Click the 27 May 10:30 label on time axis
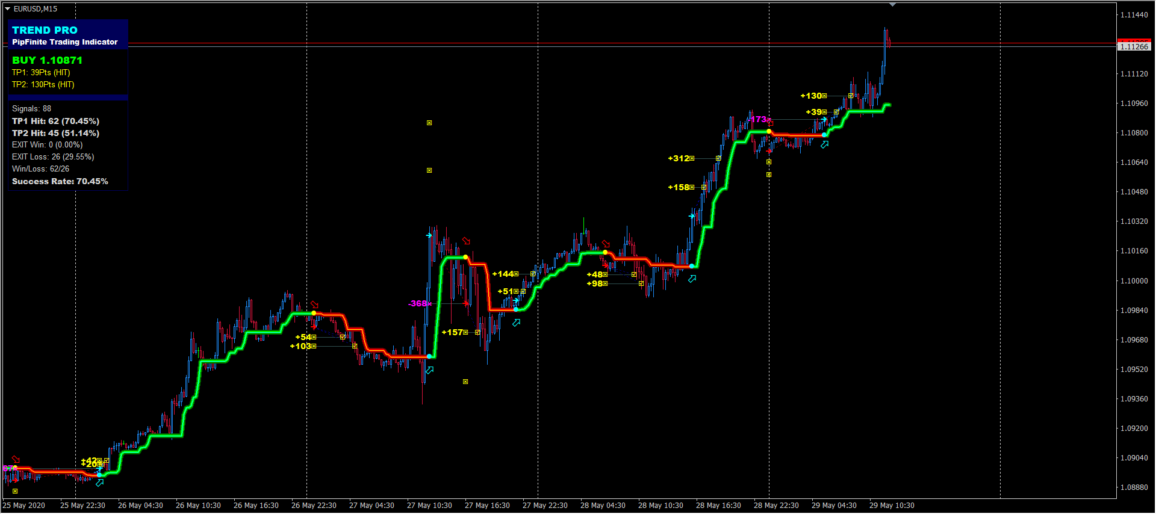 pos(429,506)
